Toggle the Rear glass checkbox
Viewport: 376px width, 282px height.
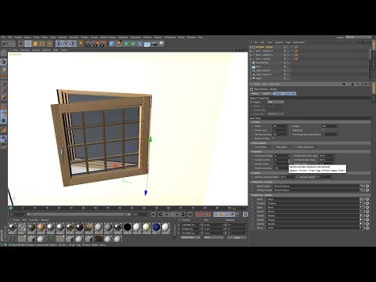(x=289, y=147)
